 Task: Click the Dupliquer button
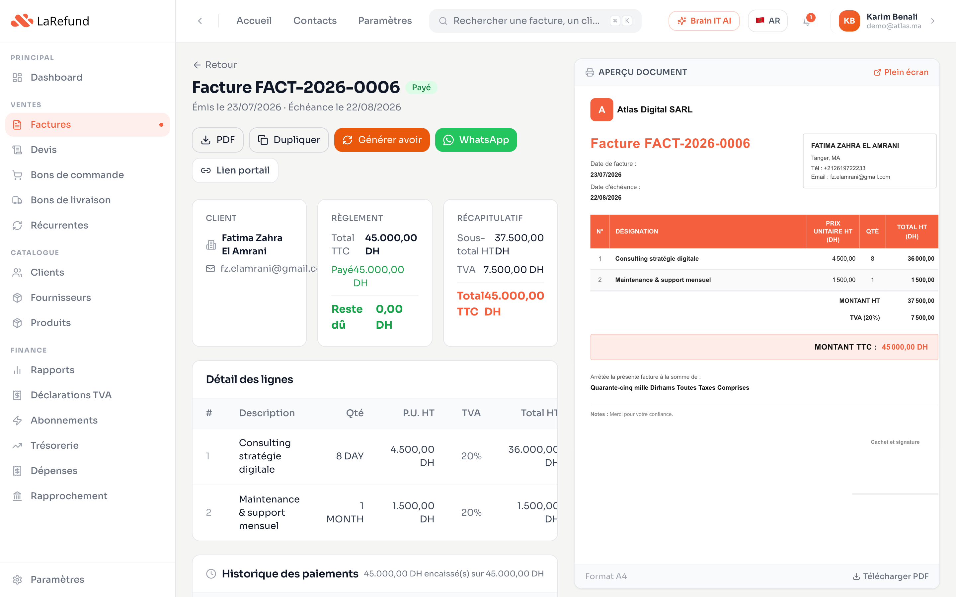(x=289, y=140)
